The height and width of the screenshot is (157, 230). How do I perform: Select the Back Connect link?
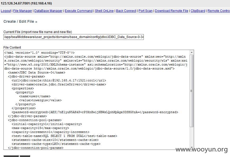pos(126,11)
